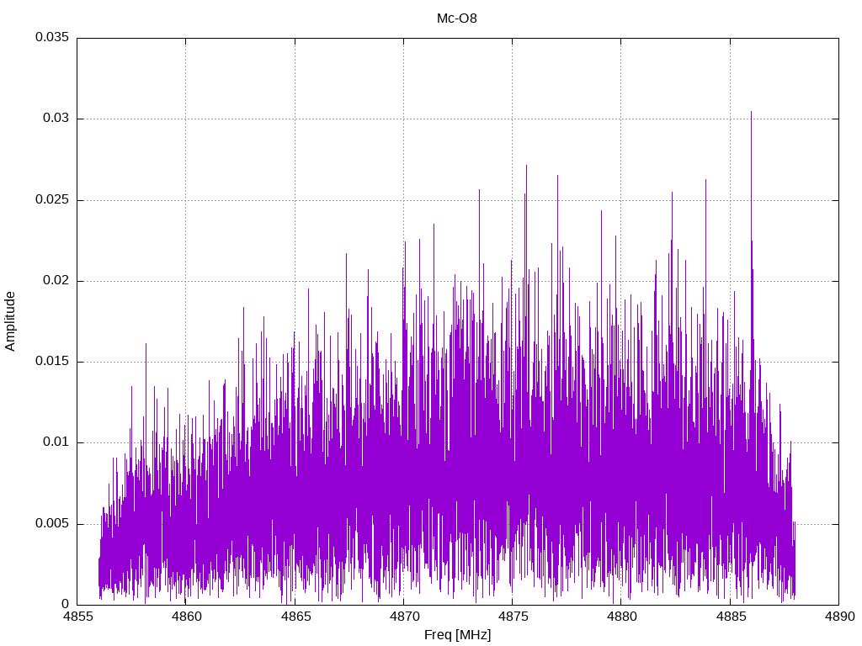This screenshot has width=862, height=646.
Task: Click the 4890 x-axis tick label
Action: tap(838, 617)
